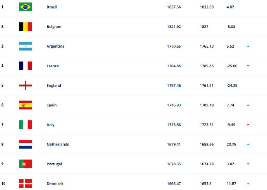Click the red down arrow in Portugal row
The width and height of the screenshot is (267, 190).
point(248,164)
